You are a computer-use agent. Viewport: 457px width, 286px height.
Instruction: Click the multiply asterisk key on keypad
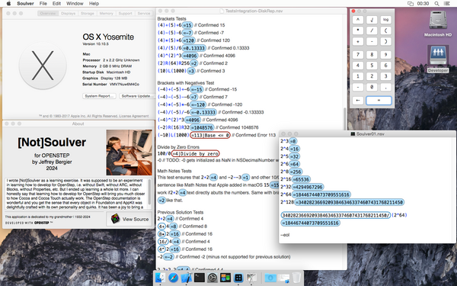(358, 31)
